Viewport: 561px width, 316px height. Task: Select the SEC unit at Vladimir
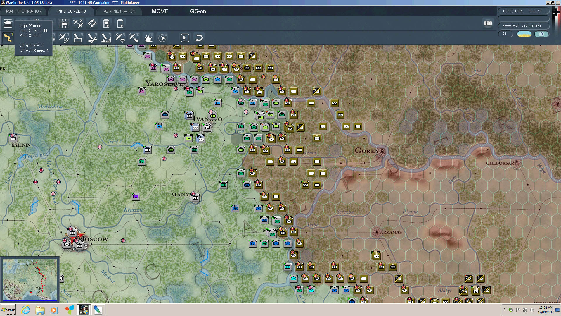click(195, 197)
